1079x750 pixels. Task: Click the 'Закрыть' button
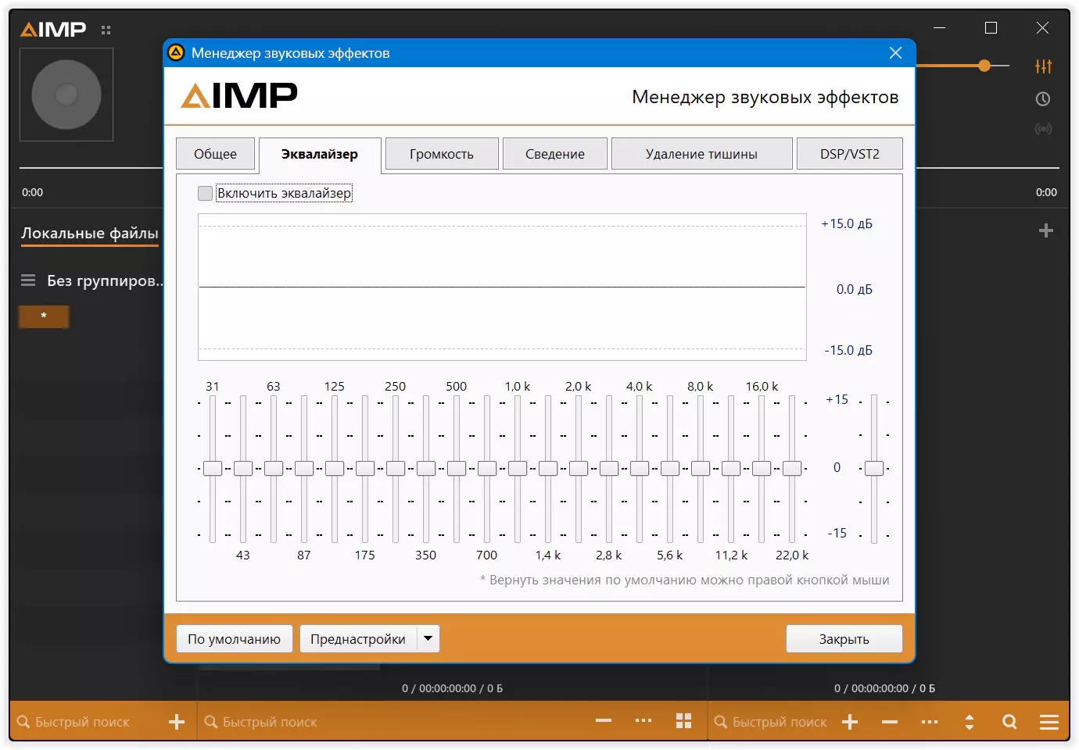click(x=844, y=639)
